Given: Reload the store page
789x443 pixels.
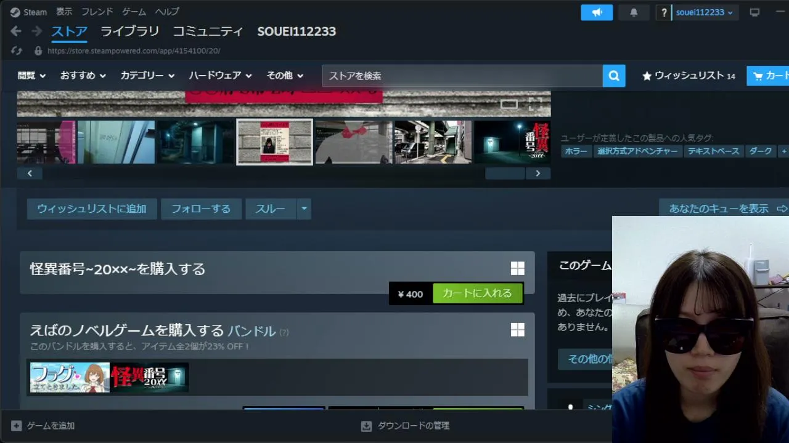Looking at the screenshot, I should click(17, 51).
